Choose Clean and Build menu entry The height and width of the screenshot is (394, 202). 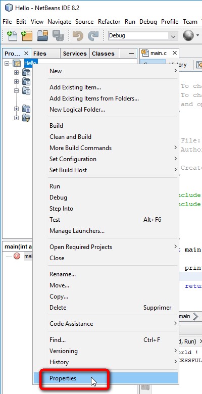click(70, 137)
